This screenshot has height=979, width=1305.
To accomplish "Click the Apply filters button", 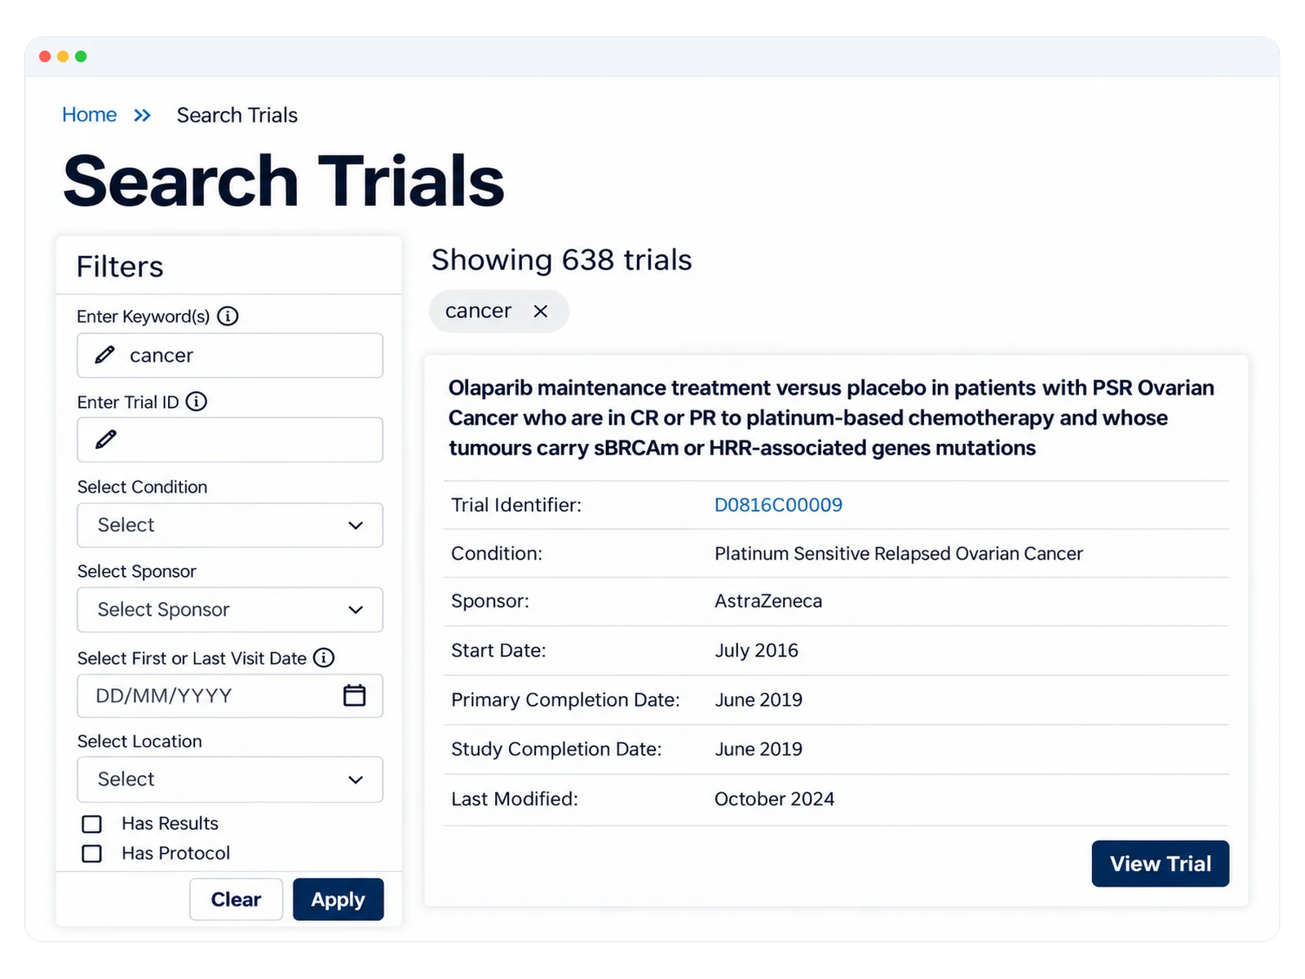I will pos(338,899).
